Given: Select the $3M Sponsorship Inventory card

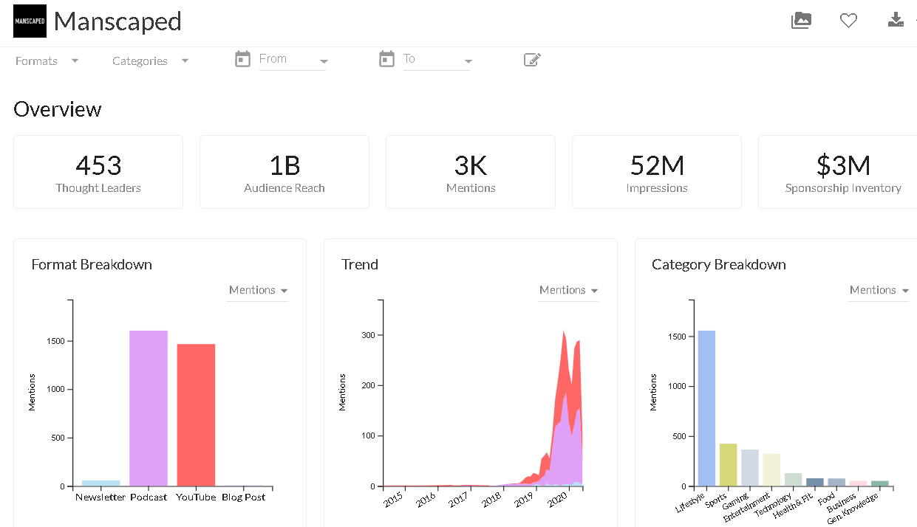Looking at the screenshot, I should point(838,172).
